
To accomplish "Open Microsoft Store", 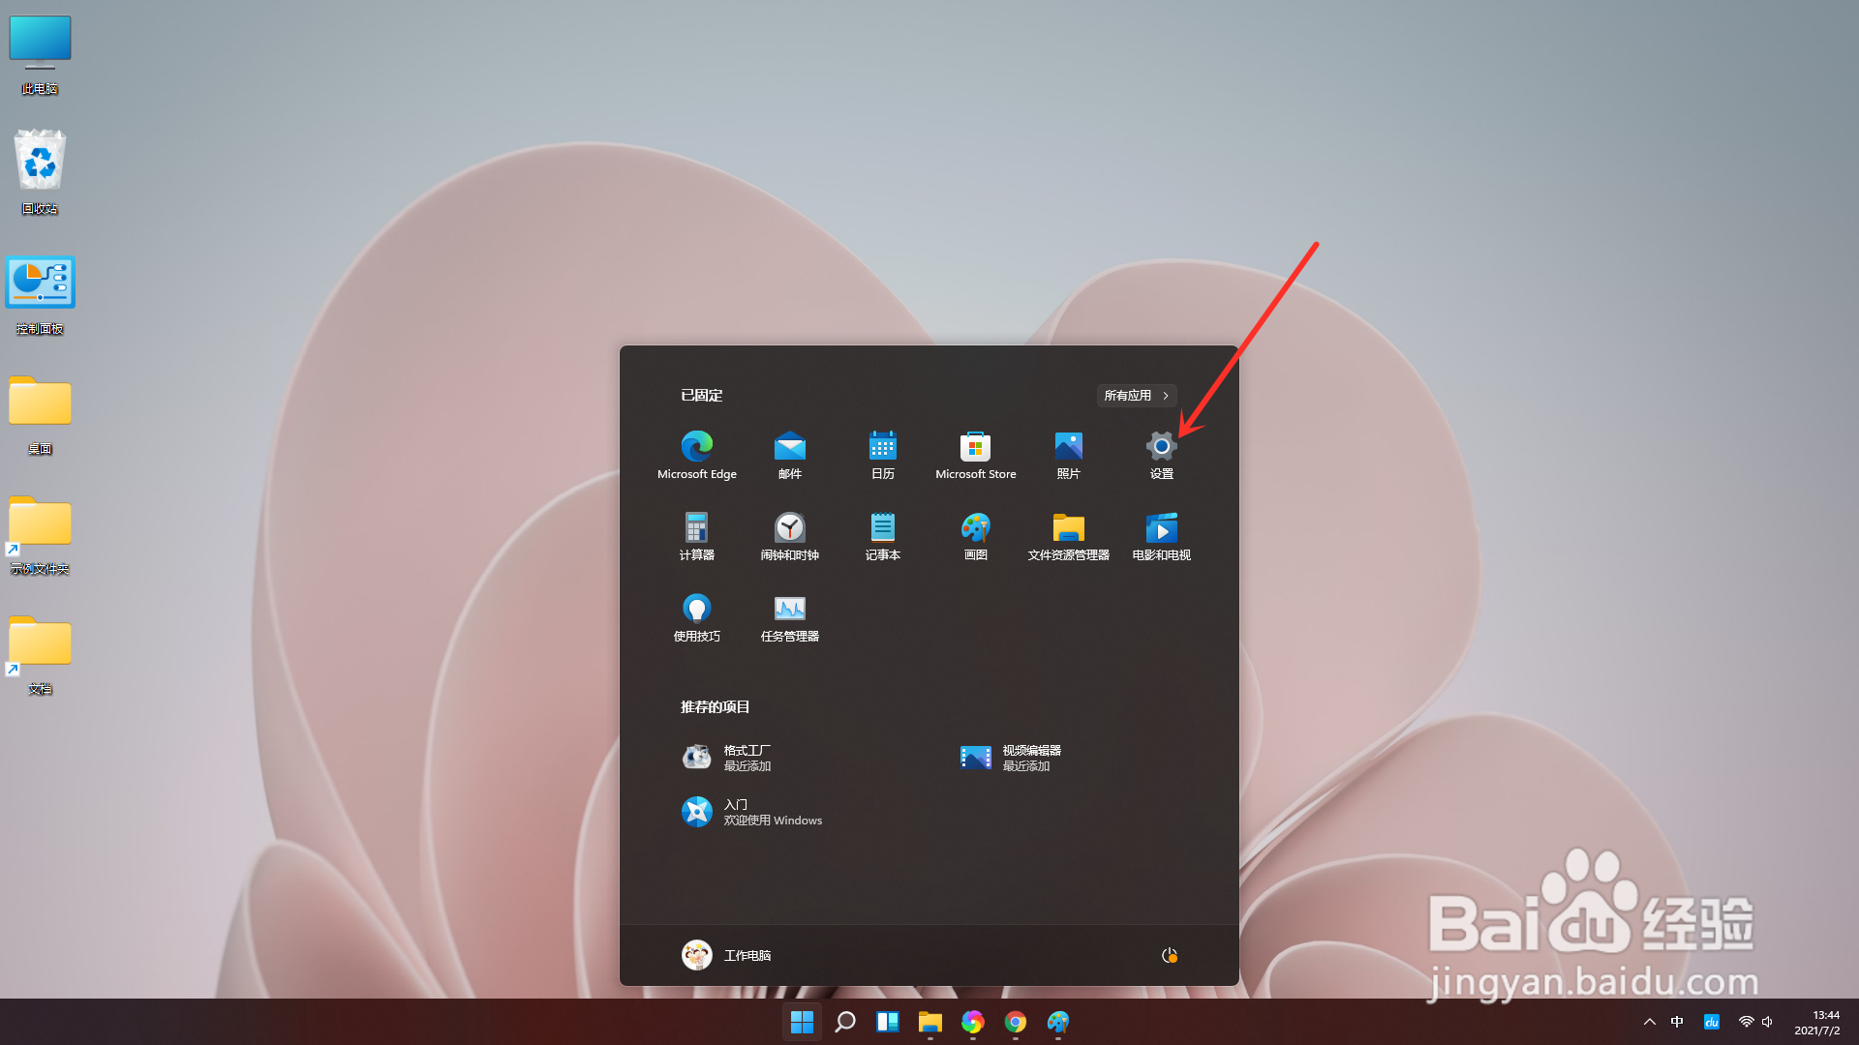I will tap(975, 455).
